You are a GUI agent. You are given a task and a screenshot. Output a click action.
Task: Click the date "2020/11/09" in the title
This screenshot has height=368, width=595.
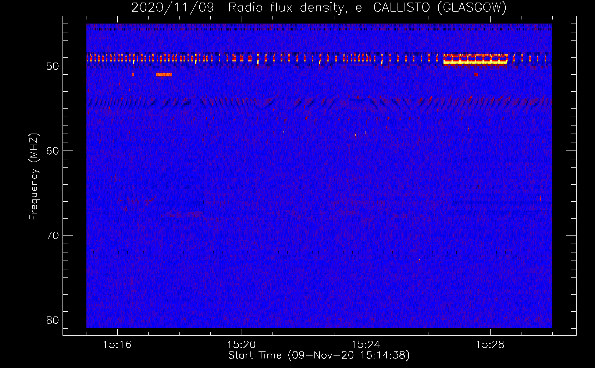pos(172,7)
